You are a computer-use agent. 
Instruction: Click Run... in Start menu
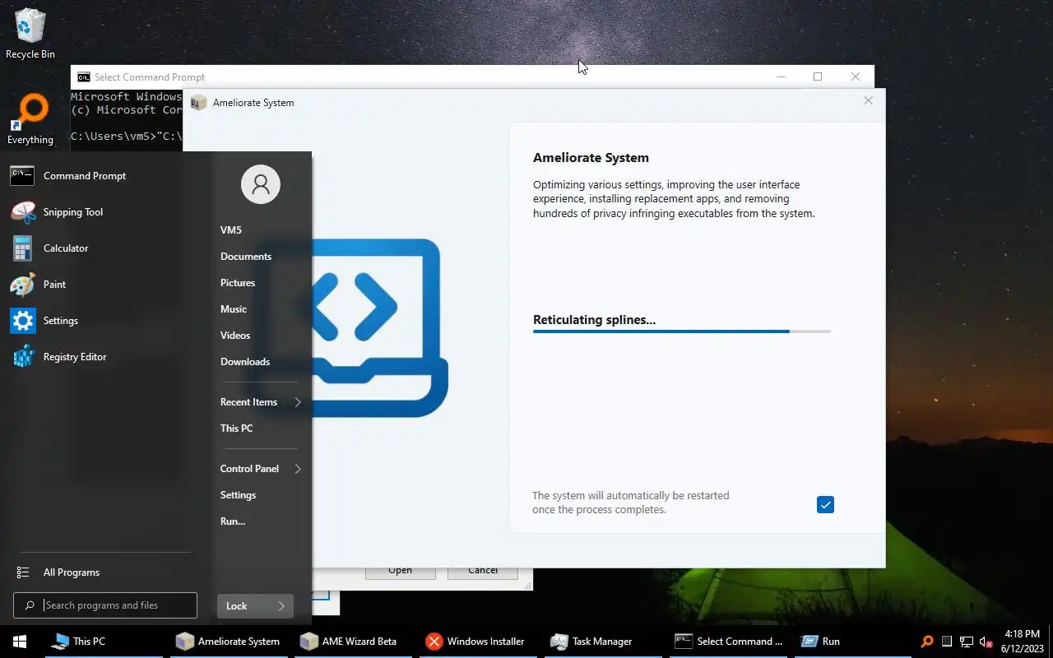pyautogui.click(x=233, y=521)
